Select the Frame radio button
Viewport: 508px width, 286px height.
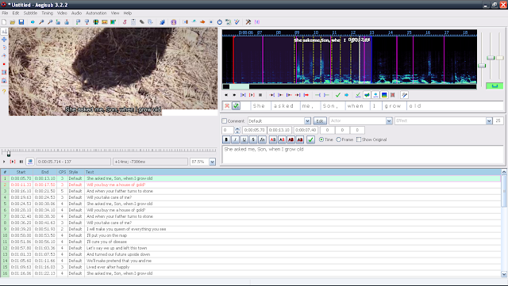(339, 139)
